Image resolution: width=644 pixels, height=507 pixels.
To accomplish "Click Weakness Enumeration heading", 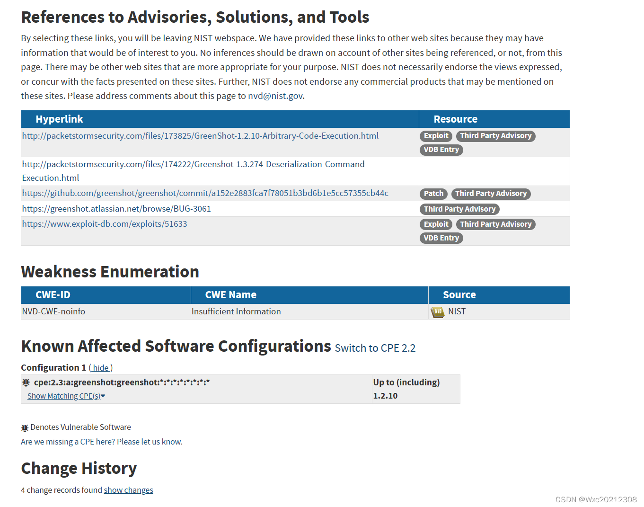I will point(110,272).
